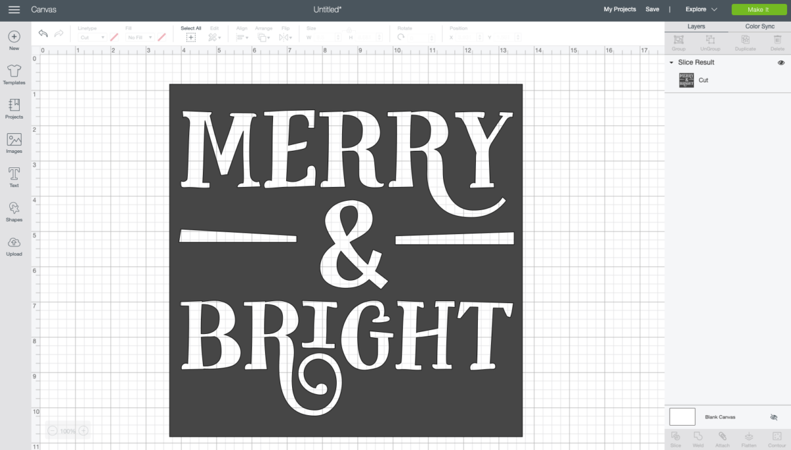Open the Explore machine selector
Image resolution: width=791 pixels, height=450 pixels.
(701, 9)
